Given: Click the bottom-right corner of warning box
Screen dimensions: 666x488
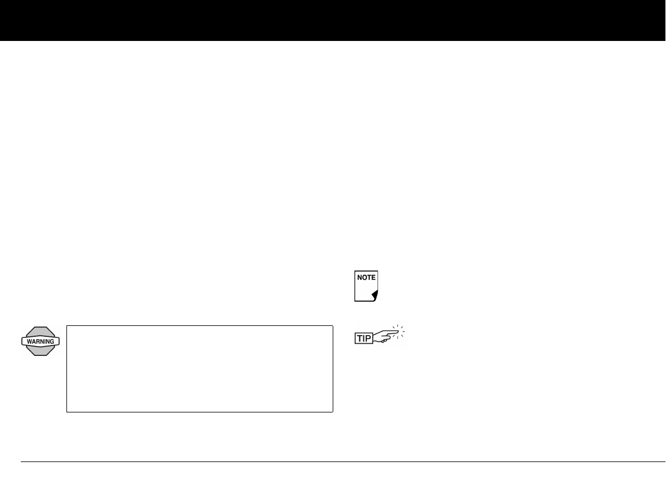Looking at the screenshot, I should [x=333, y=411].
